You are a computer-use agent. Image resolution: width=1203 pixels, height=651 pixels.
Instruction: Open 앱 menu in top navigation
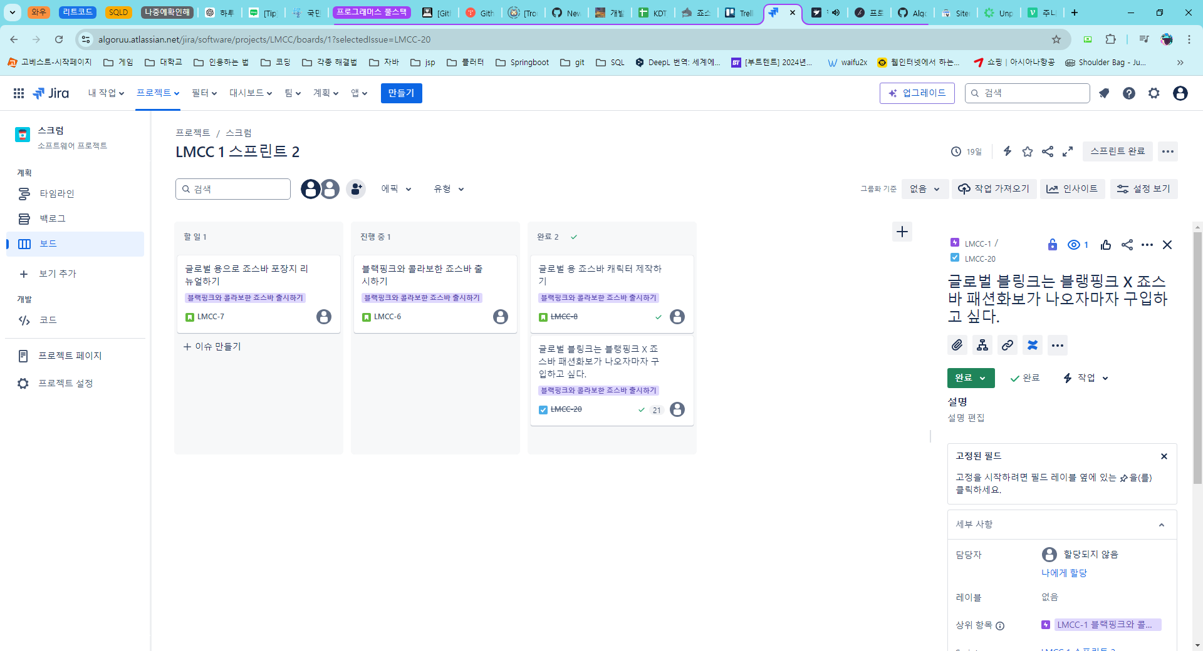pos(359,93)
